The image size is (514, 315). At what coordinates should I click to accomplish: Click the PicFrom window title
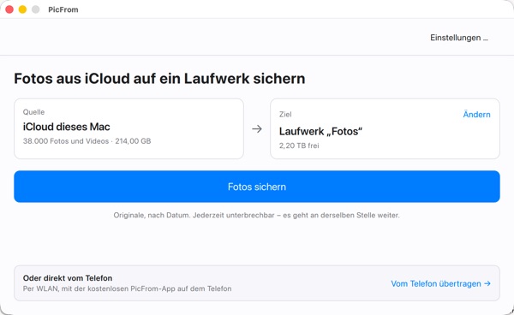pos(63,9)
